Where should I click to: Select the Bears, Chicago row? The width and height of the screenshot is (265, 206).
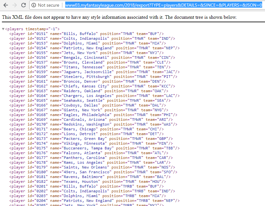coord(86,129)
